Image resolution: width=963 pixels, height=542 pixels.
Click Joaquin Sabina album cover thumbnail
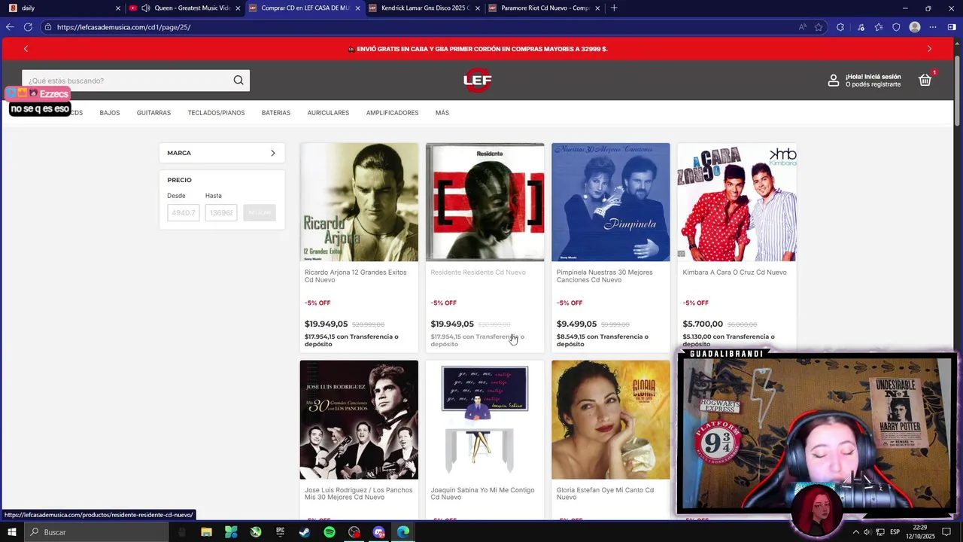pos(485,420)
